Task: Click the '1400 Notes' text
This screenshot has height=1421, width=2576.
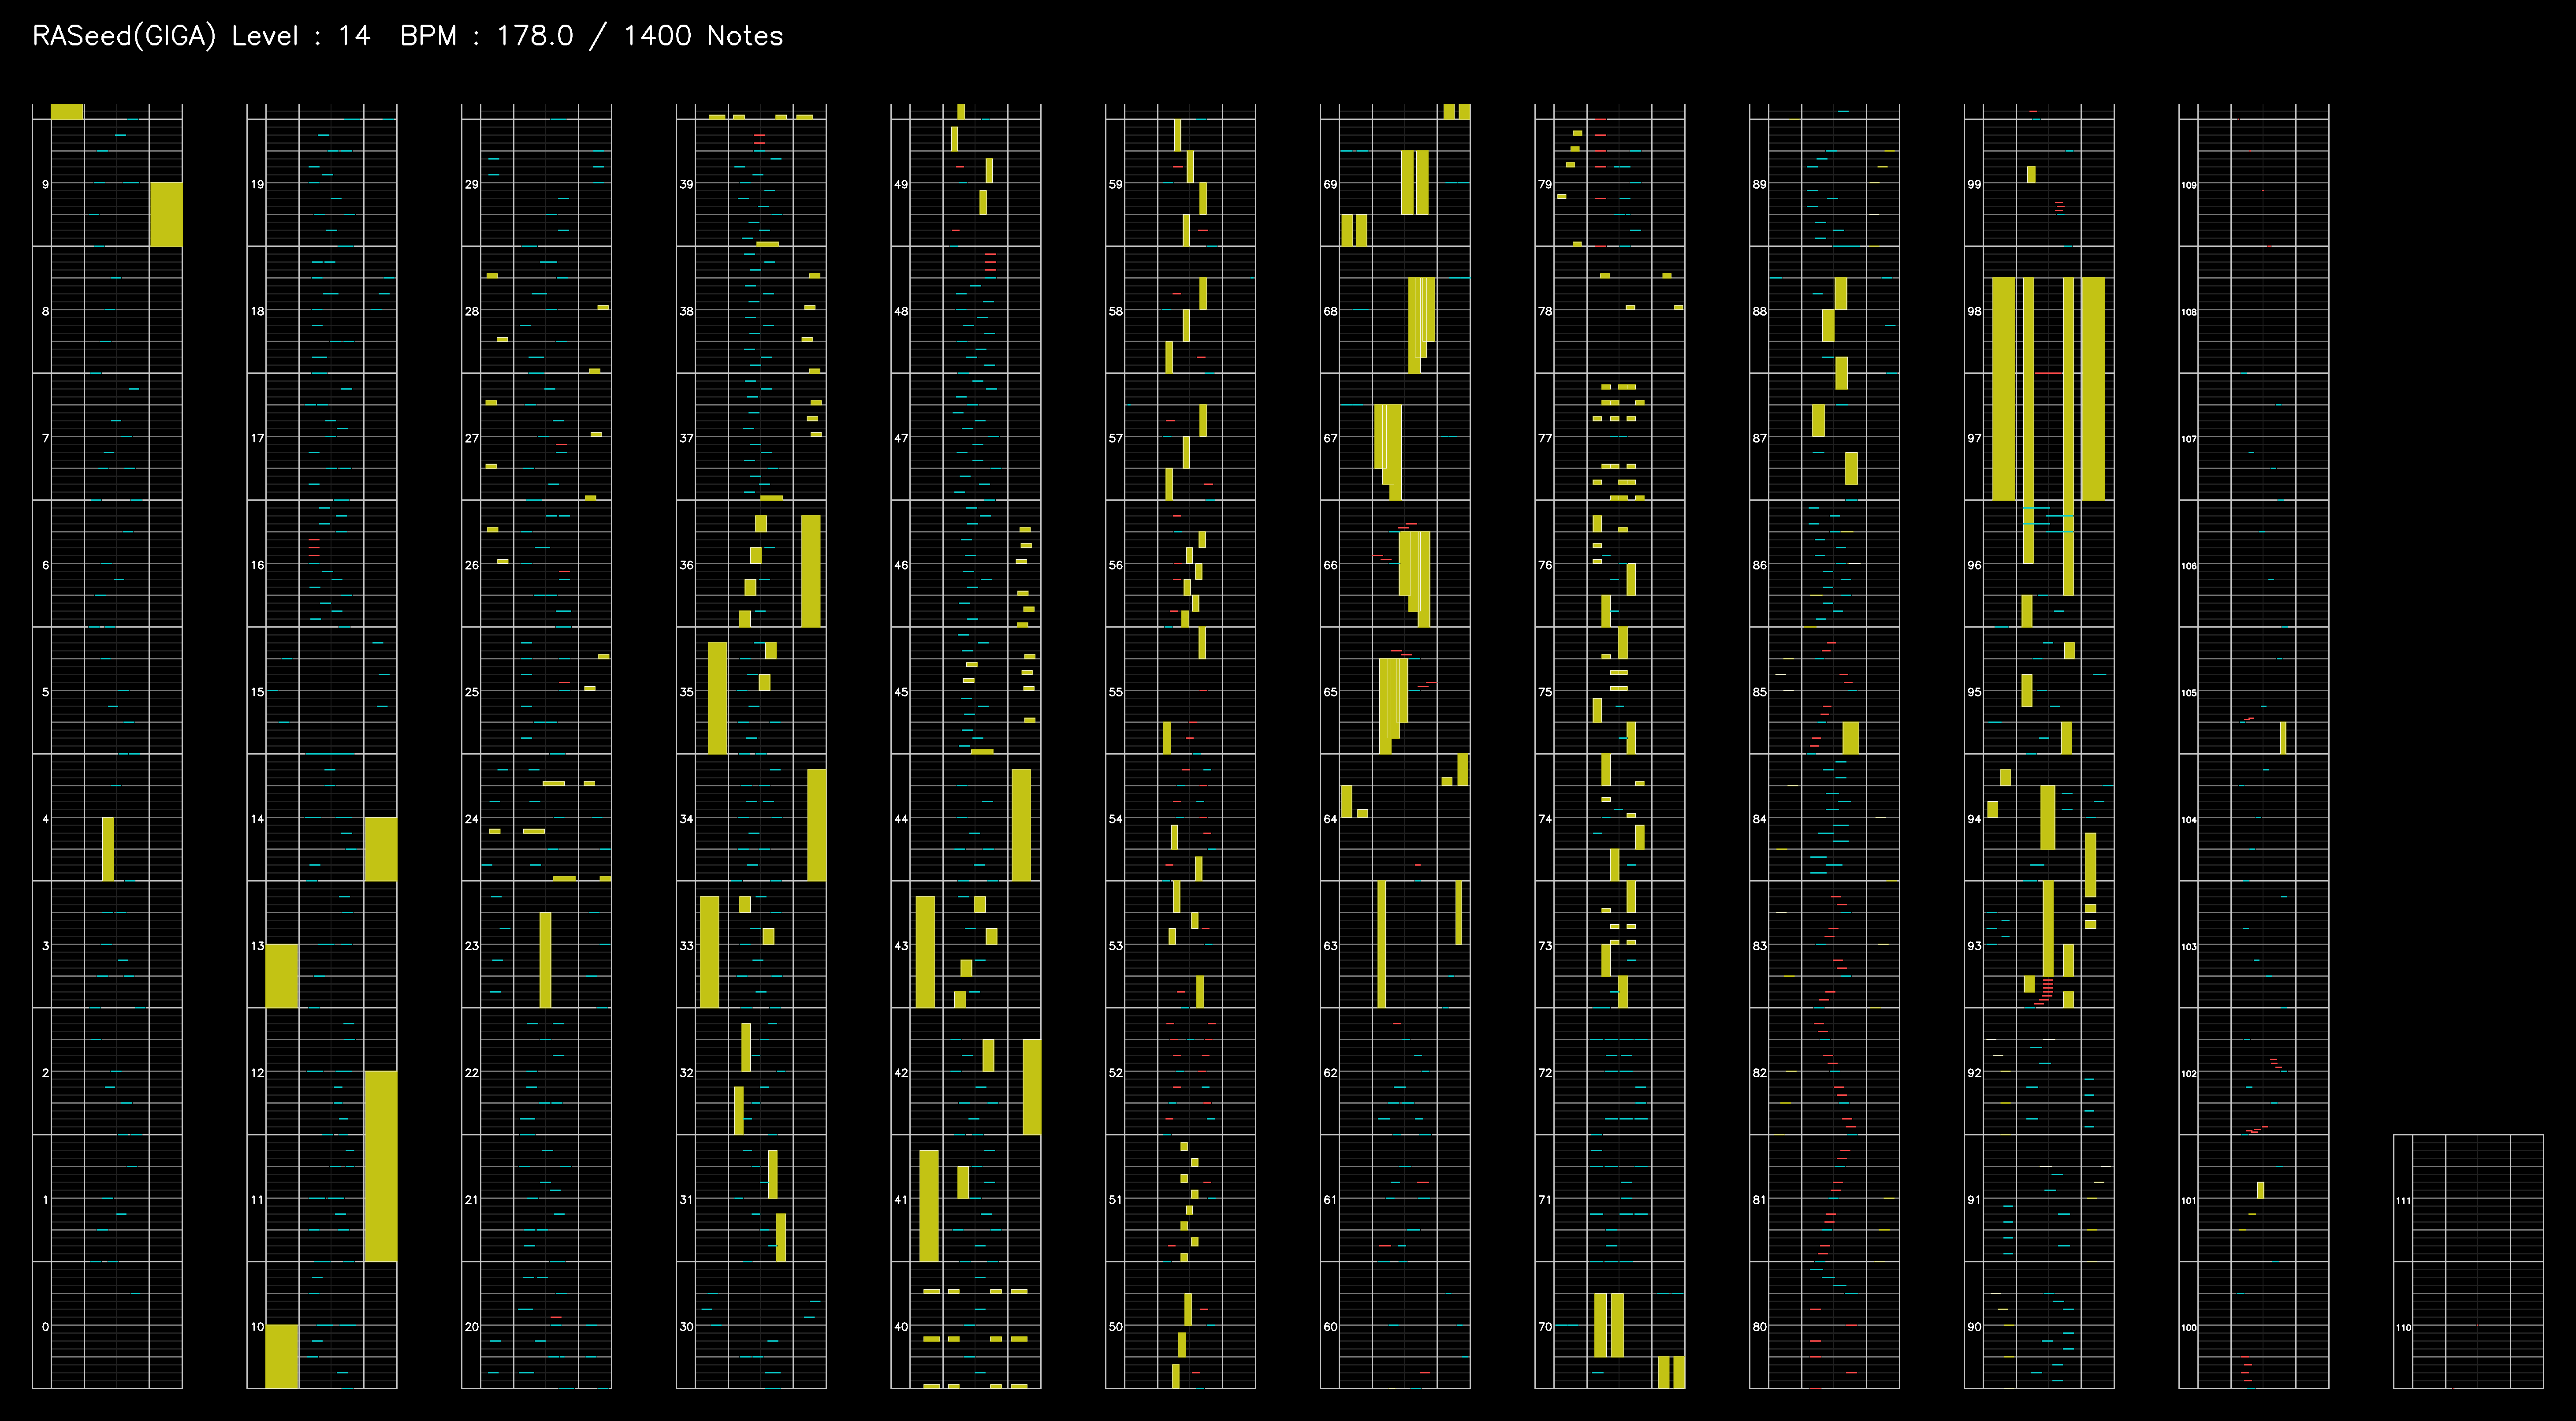Action: click(703, 36)
